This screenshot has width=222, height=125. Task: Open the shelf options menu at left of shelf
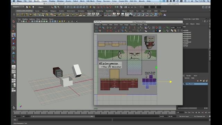coord(14,15)
